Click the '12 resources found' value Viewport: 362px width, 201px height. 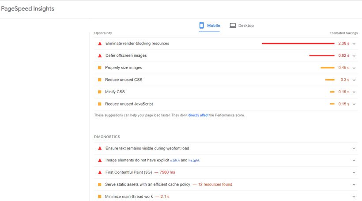pos(215,184)
